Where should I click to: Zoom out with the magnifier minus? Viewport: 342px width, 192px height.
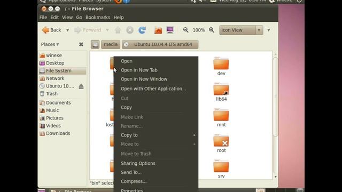tap(185, 30)
